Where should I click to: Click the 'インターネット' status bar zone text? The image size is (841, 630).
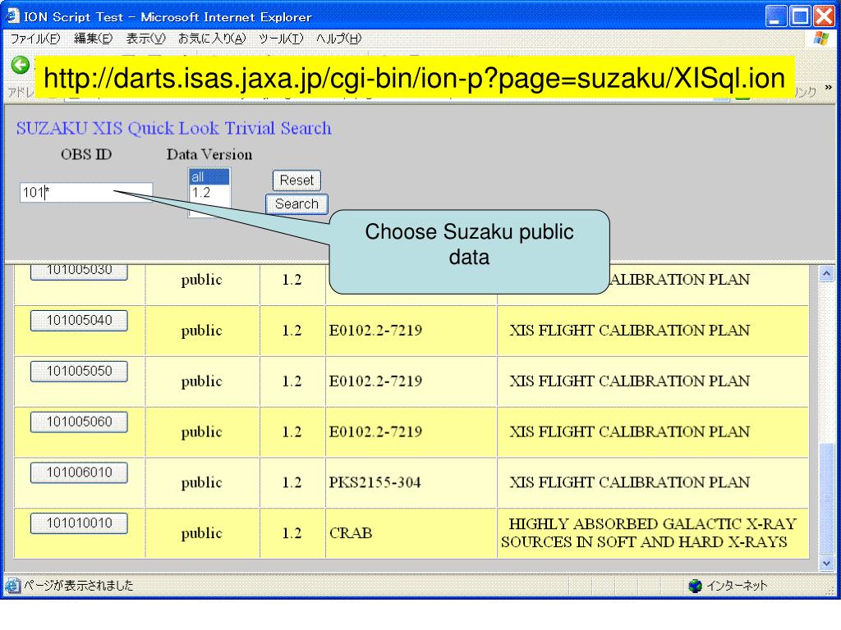pos(737,586)
